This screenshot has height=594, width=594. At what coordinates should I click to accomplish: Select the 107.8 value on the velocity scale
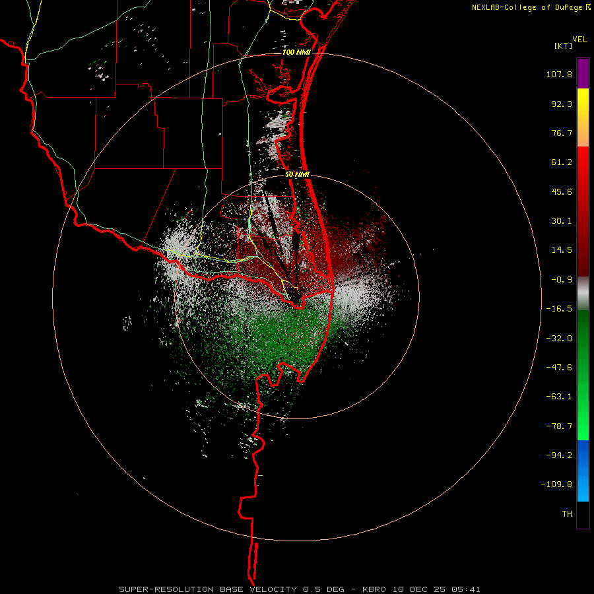(x=559, y=74)
